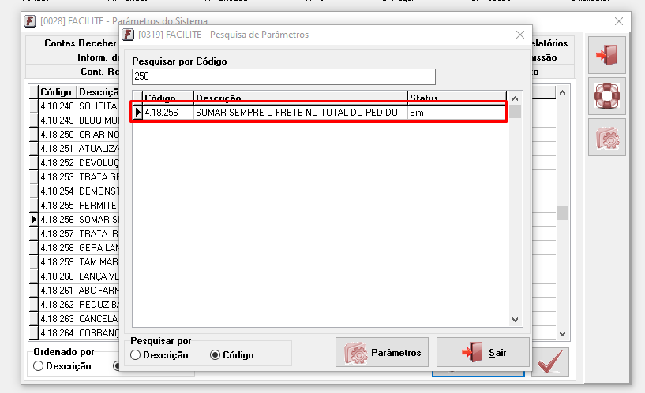Viewport: 645px width, 393px height.
Task: Click the Pesquisar por Código input field
Action: click(283, 76)
